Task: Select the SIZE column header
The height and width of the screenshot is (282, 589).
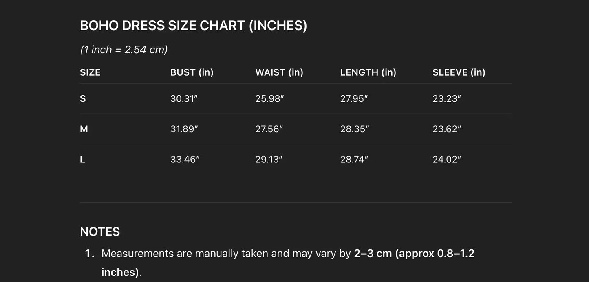Action: 90,72
